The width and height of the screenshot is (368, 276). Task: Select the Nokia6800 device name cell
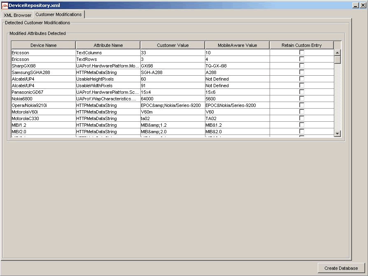coord(43,98)
